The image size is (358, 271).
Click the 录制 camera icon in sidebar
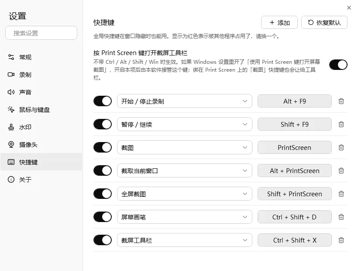pos(11,74)
